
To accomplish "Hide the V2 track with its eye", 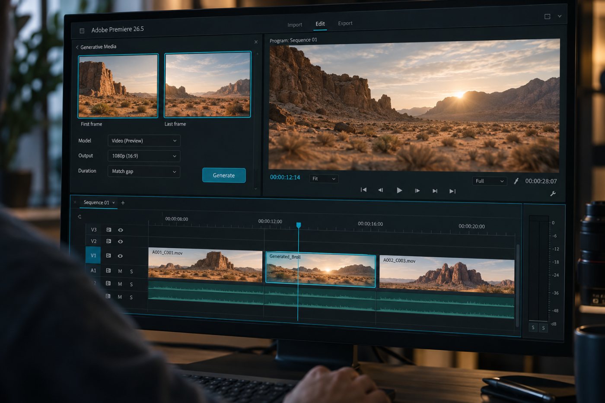I will pyautogui.click(x=121, y=241).
